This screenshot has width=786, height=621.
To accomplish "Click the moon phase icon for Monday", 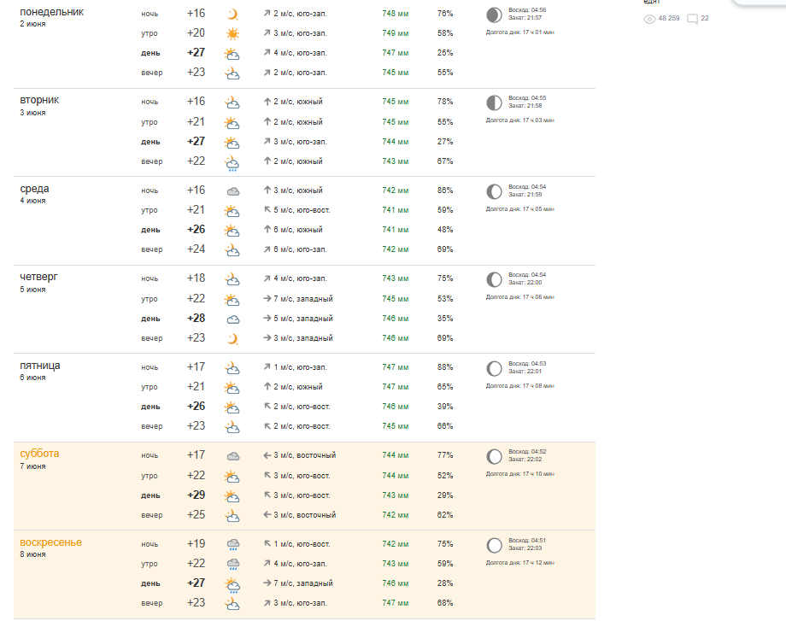I will coord(495,15).
